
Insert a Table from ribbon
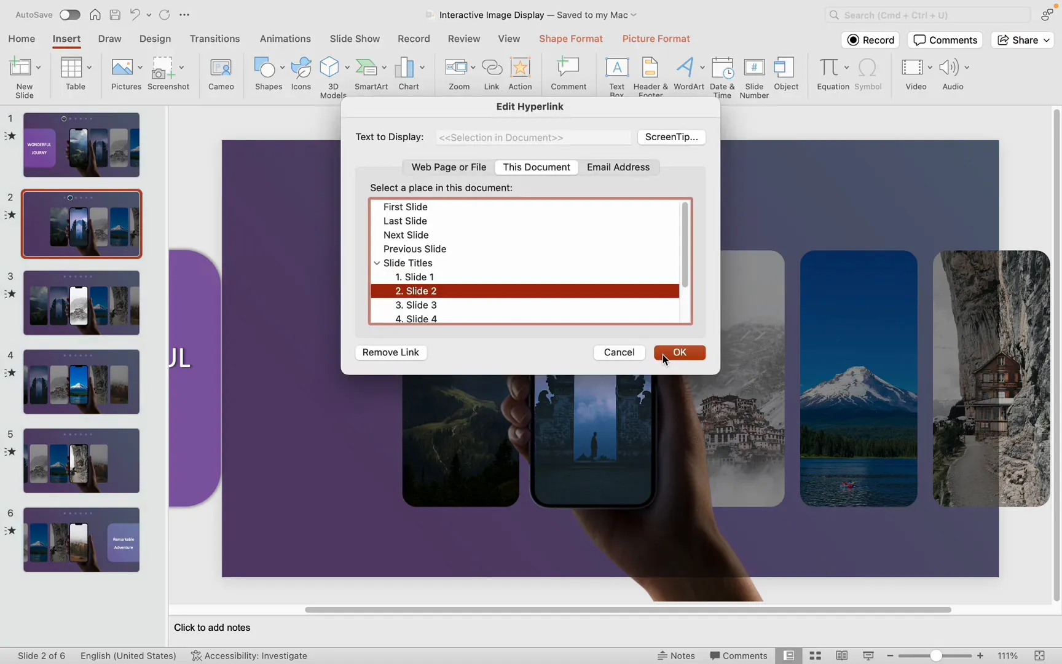(x=71, y=68)
